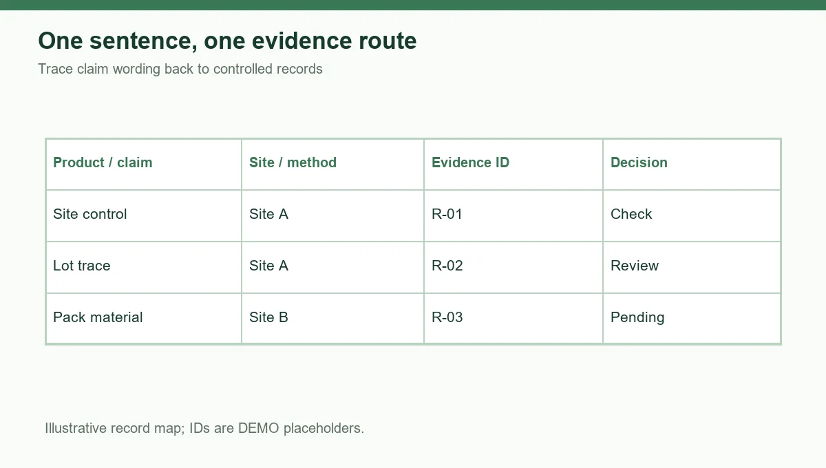Select the 'Pack material' cell
826x468 pixels.
coord(144,318)
